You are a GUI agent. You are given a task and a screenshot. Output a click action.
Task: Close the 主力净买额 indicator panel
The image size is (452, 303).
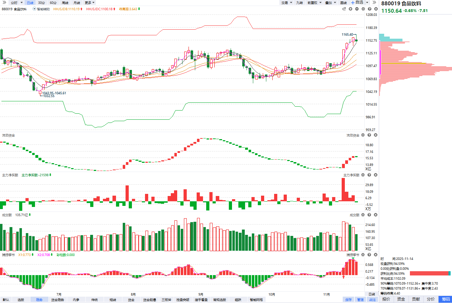tap(376, 175)
